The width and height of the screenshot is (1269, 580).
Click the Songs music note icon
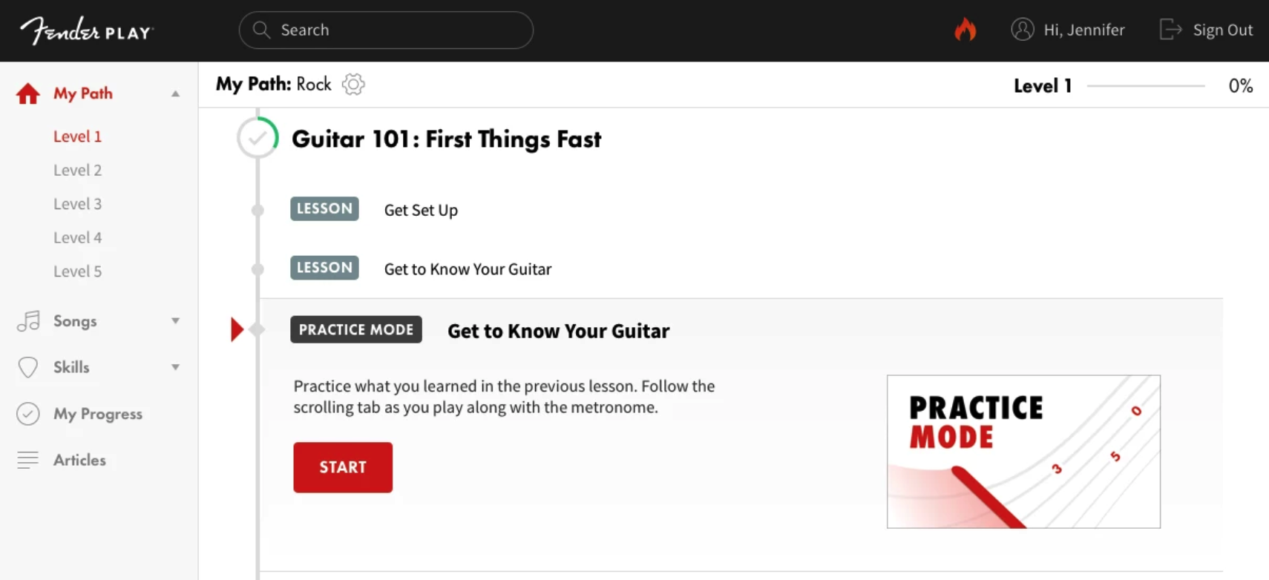[x=28, y=321]
